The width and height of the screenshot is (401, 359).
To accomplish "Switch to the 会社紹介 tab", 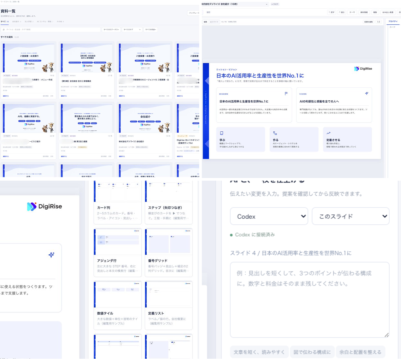I will coord(16,22).
